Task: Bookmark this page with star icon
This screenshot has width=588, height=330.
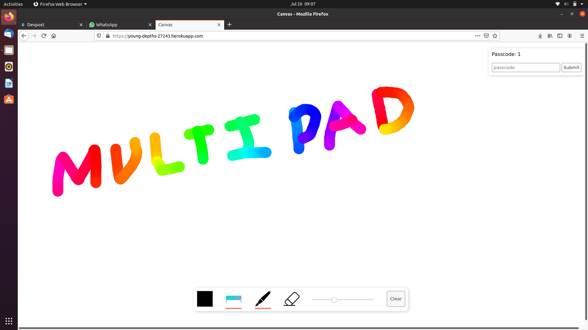Action: [x=495, y=36]
